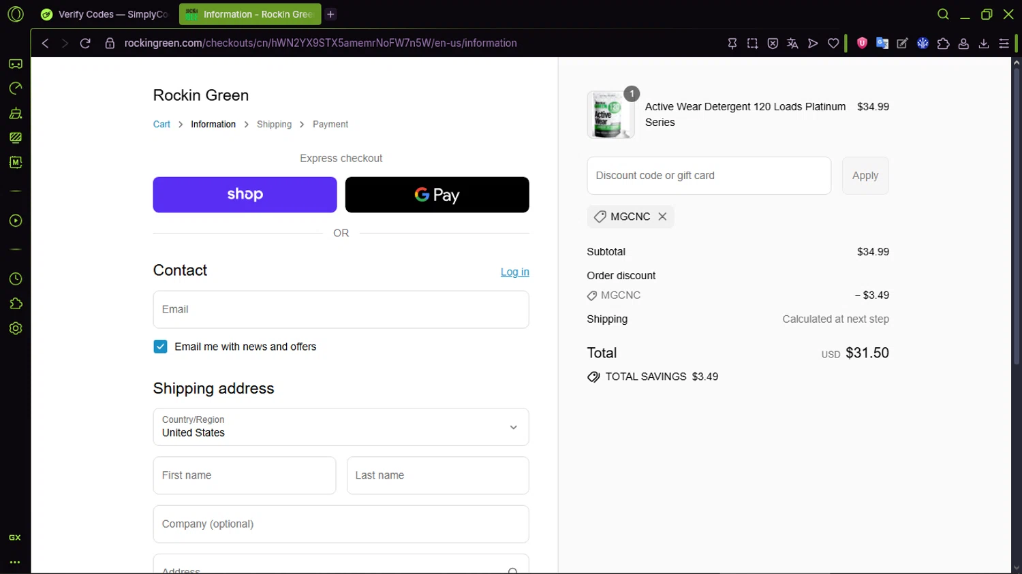Go to the Cart breadcrumb link

[x=161, y=125]
